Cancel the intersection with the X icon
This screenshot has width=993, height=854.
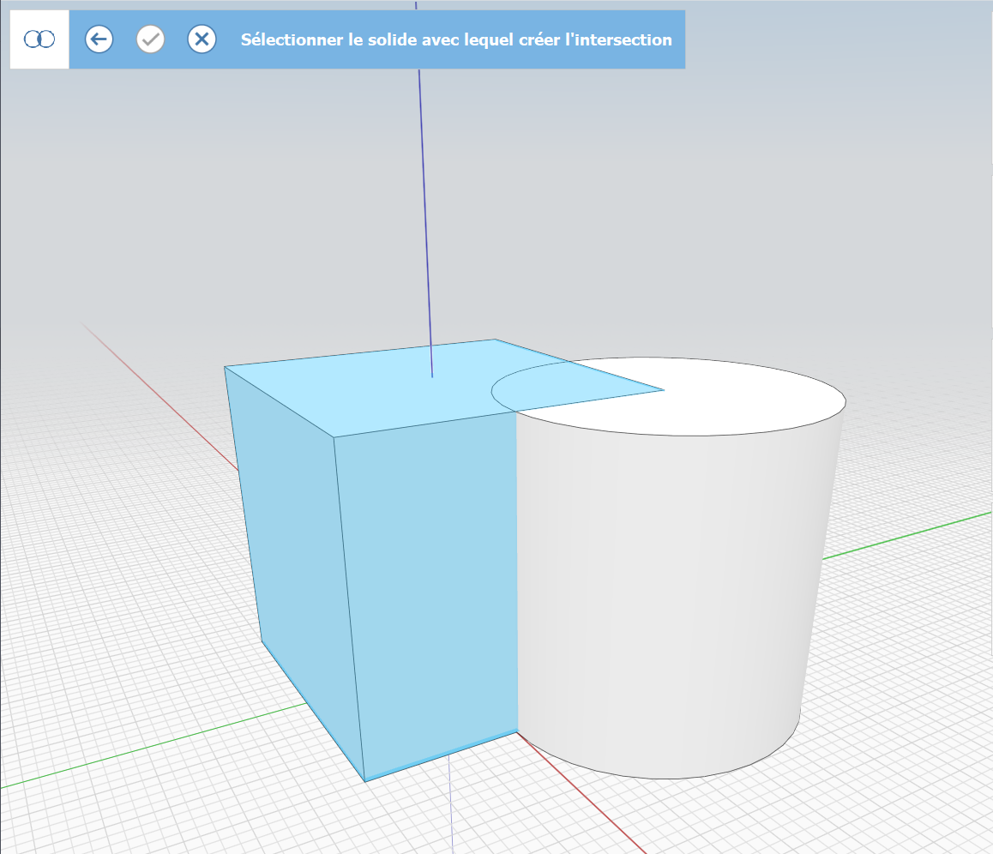click(x=202, y=39)
